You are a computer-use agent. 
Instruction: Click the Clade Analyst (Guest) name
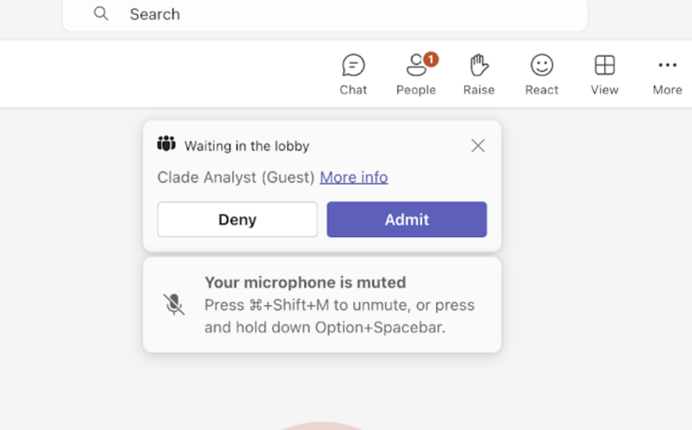pyautogui.click(x=236, y=177)
